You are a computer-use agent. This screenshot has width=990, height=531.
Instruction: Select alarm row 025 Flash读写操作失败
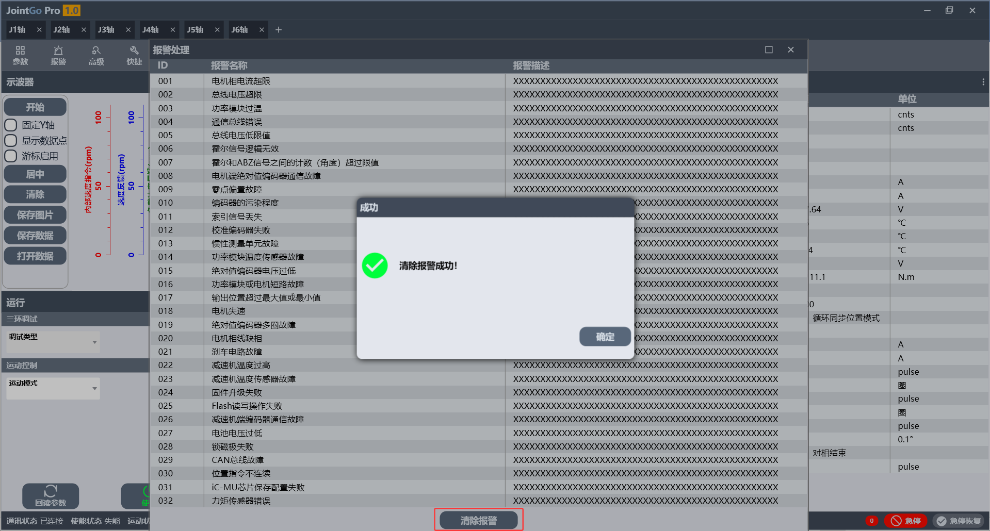479,406
